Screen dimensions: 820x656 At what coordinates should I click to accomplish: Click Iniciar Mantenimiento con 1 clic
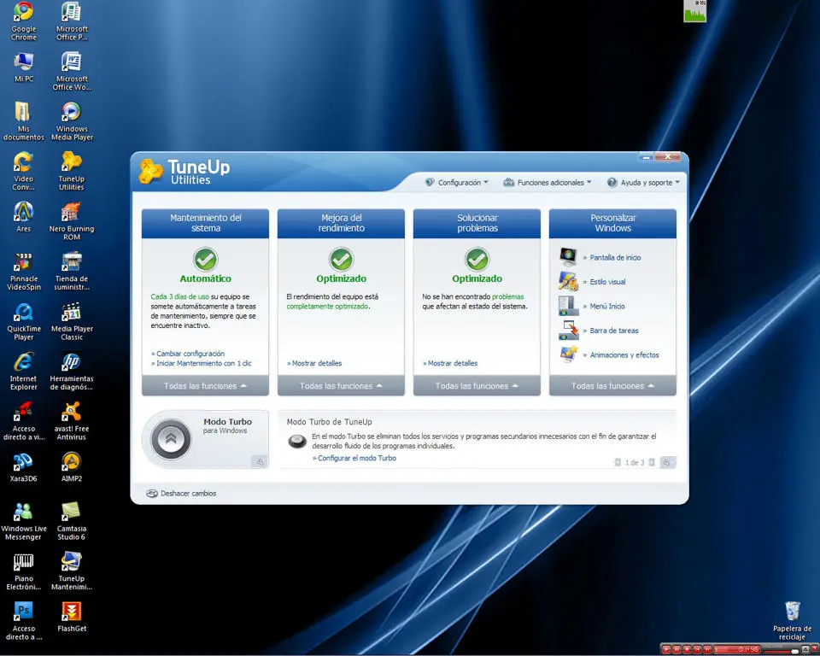click(202, 363)
